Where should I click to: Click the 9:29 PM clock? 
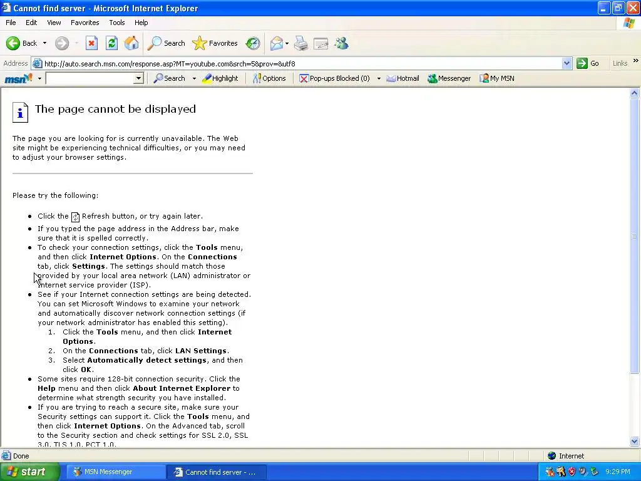click(617, 472)
